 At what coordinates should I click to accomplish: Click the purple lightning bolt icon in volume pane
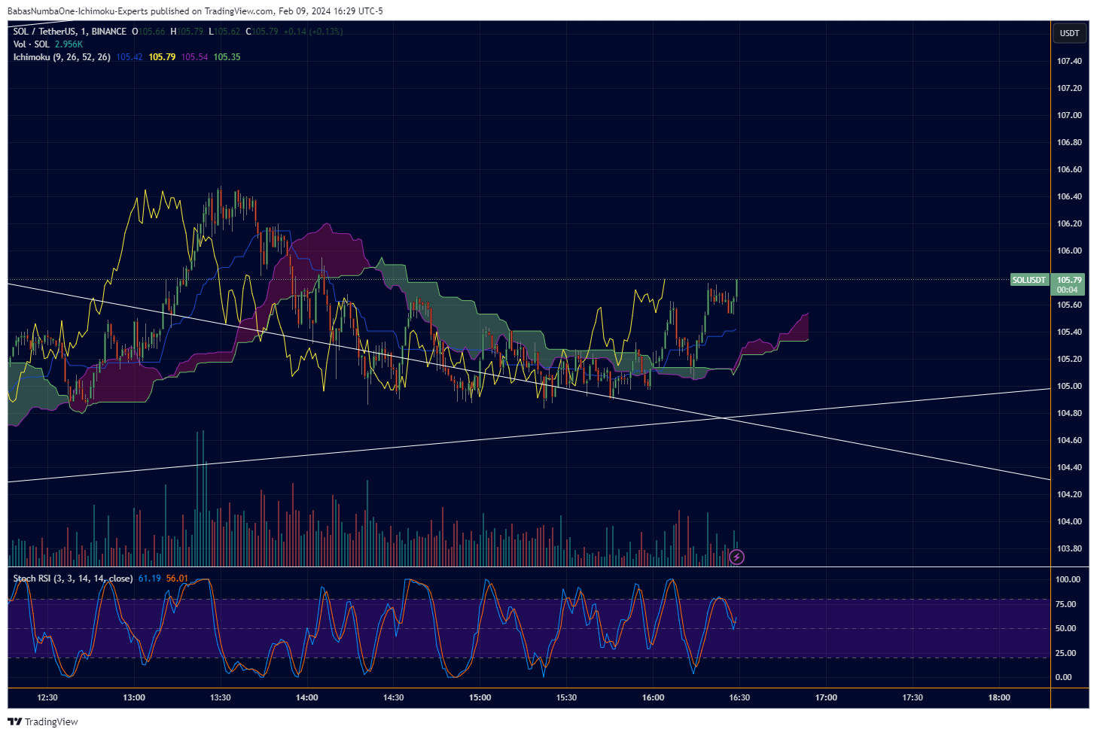tap(737, 557)
